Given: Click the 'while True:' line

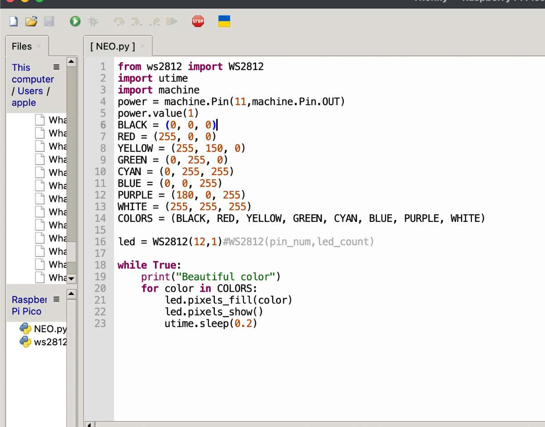Looking at the screenshot, I should 149,265.
